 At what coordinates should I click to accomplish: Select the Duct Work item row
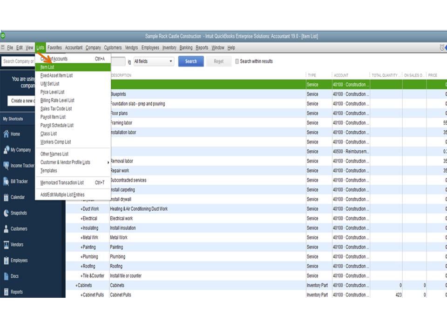pyautogui.click(x=256, y=209)
